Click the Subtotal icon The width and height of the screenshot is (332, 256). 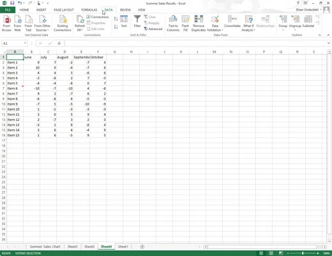click(x=308, y=22)
